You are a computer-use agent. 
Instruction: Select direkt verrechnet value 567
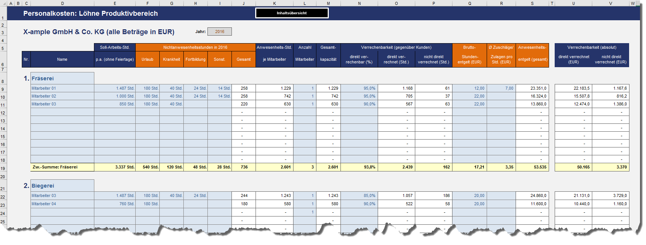click(396, 104)
